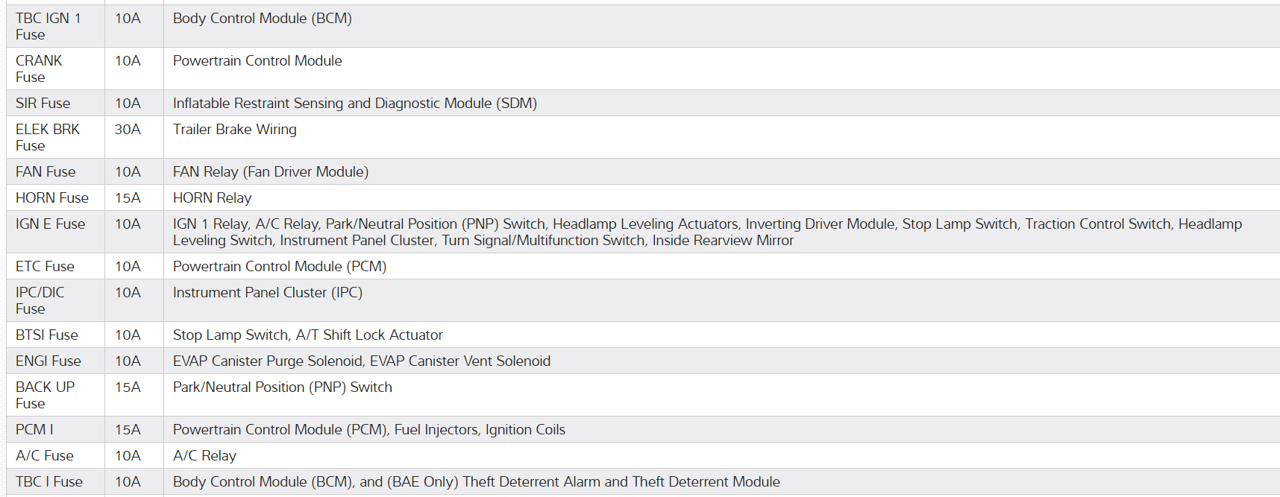Click the Inflatable Restraint Sensing and Diagnostic Module text
The image size is (1280, 497).
tap(354, 104)
